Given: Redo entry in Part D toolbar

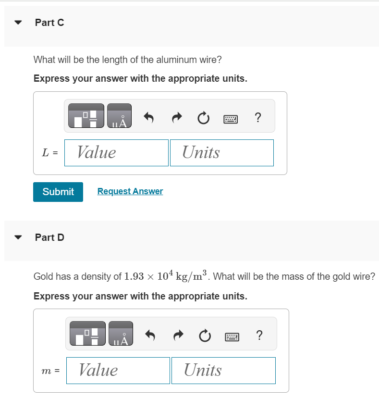Looking at the screenshot, I should pos(178,336).
